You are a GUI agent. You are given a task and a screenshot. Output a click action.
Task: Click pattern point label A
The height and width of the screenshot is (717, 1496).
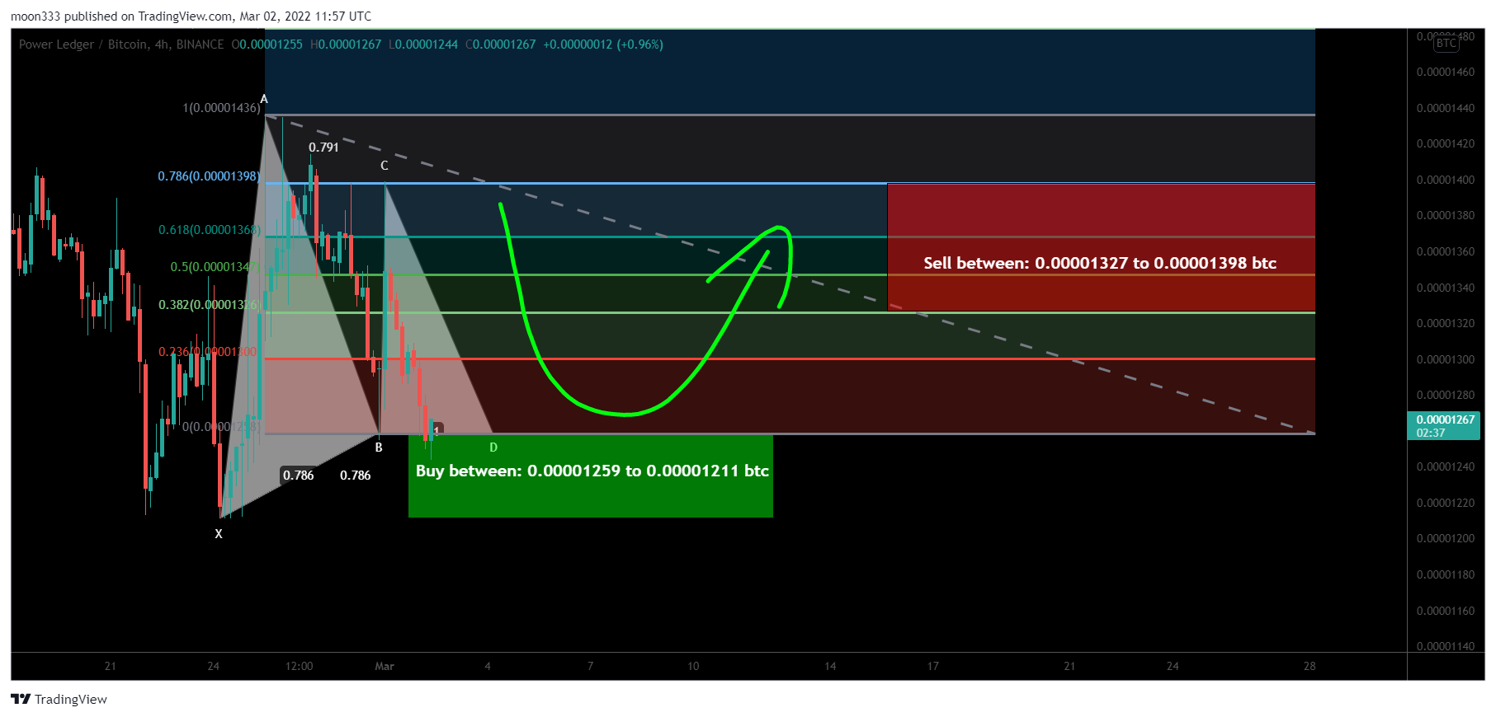click(x=264, y=100)
